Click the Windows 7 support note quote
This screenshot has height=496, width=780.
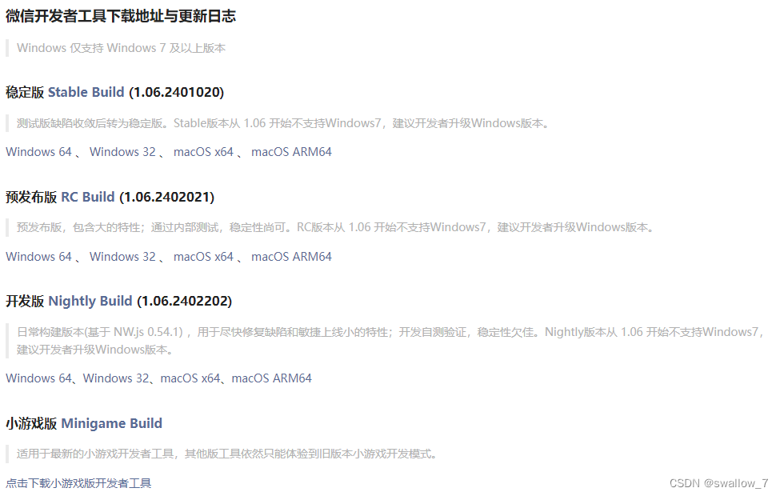(122, 48)
